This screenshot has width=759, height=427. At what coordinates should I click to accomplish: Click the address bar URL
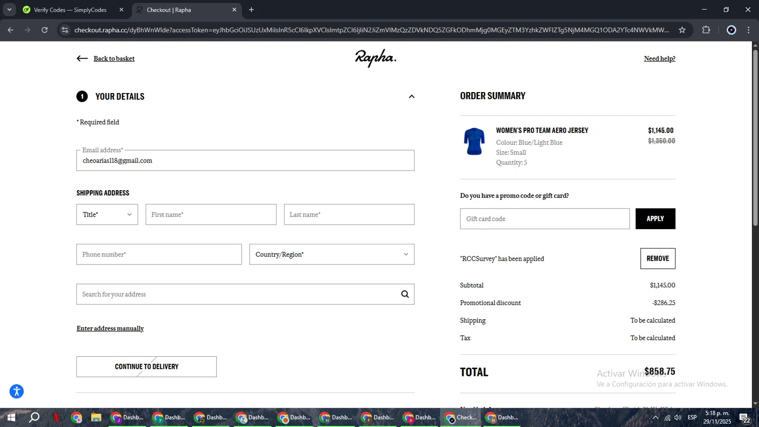pos(371,30)
